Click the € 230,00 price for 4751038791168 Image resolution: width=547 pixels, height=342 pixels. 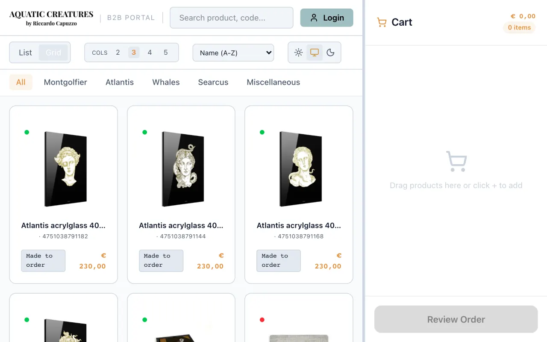[328, 261]
